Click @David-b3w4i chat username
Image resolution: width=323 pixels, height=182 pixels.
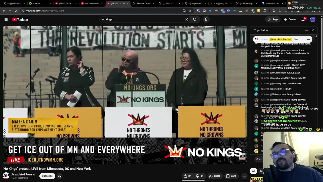click(277, 89)
